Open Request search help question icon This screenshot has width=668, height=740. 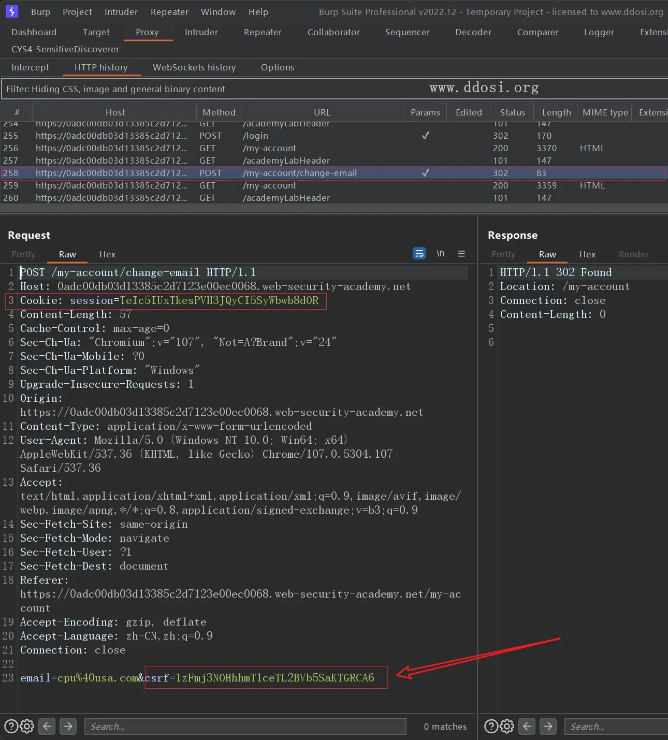tap(11, 726)
